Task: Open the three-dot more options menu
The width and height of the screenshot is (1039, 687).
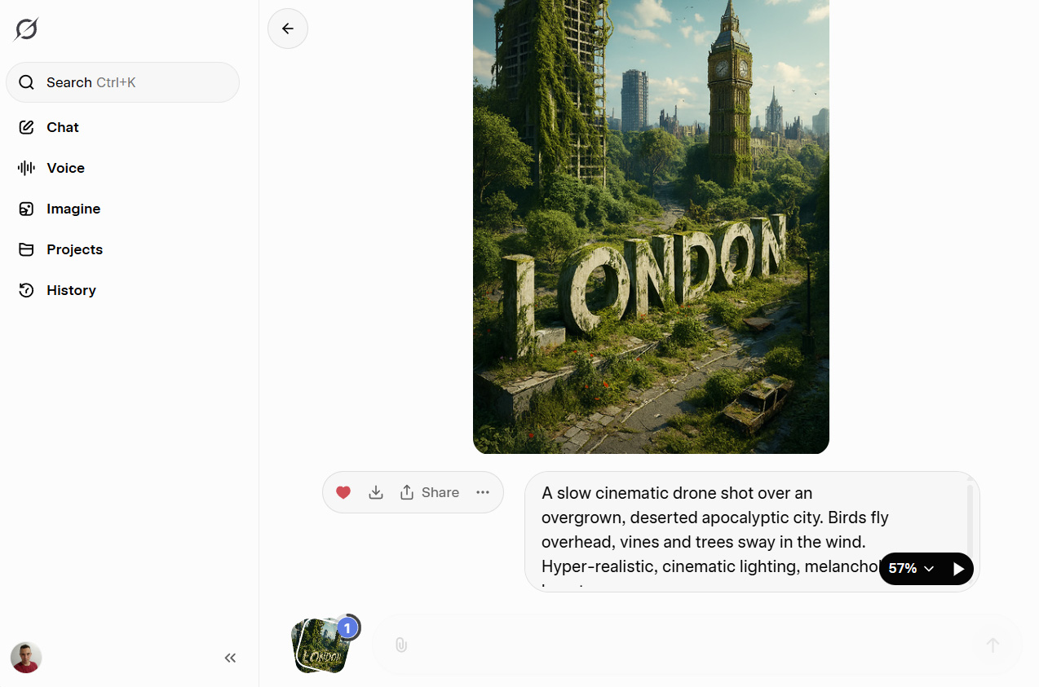Action: pyautogui.click(x=483, y=492)
